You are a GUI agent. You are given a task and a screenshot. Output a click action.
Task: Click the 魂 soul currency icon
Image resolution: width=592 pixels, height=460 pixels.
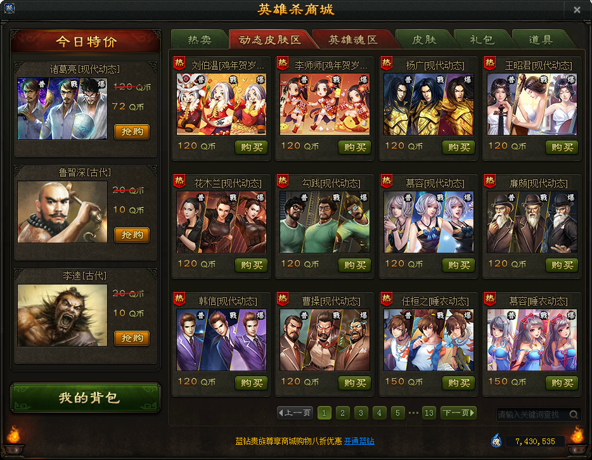pos(496,441)
